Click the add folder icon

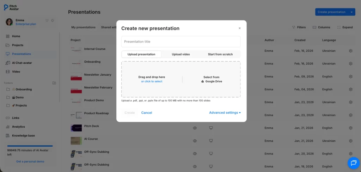(54, 83)
